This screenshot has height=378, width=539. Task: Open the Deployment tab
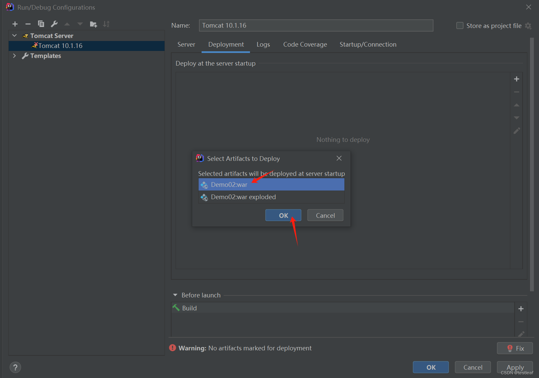(226, 45)
